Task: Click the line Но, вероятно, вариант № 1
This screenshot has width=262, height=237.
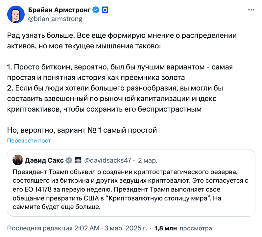Action: 82,130
